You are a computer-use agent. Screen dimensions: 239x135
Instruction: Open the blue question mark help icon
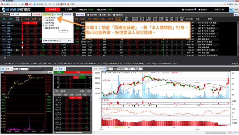(x=35, y=4)
